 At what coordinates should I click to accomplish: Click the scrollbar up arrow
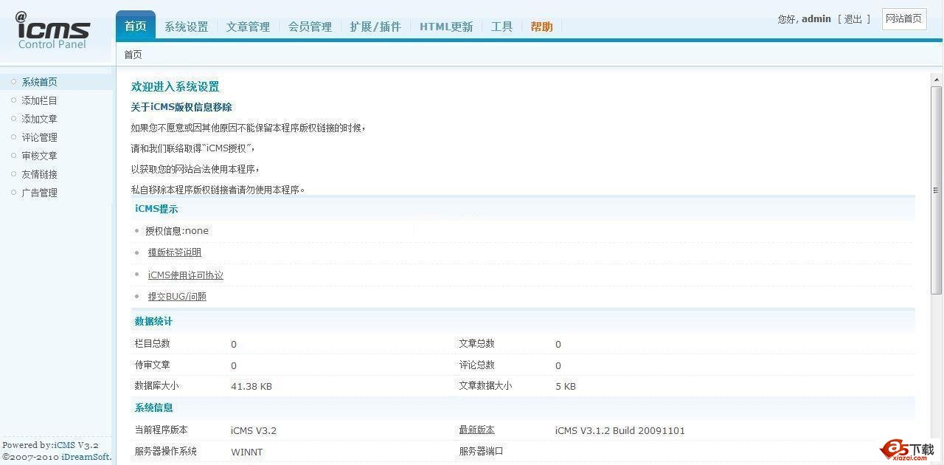937,80
